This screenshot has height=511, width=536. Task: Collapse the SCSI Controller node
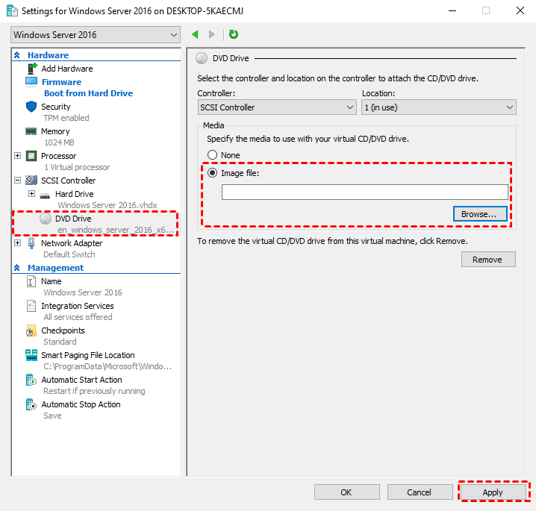(x=18, y=181)
